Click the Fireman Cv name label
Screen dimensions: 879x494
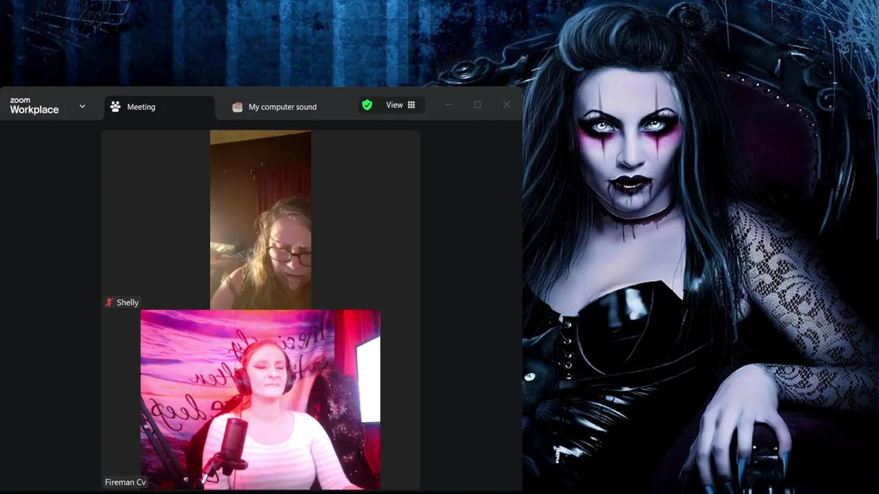pyautogui.click(x=126, y=482)
